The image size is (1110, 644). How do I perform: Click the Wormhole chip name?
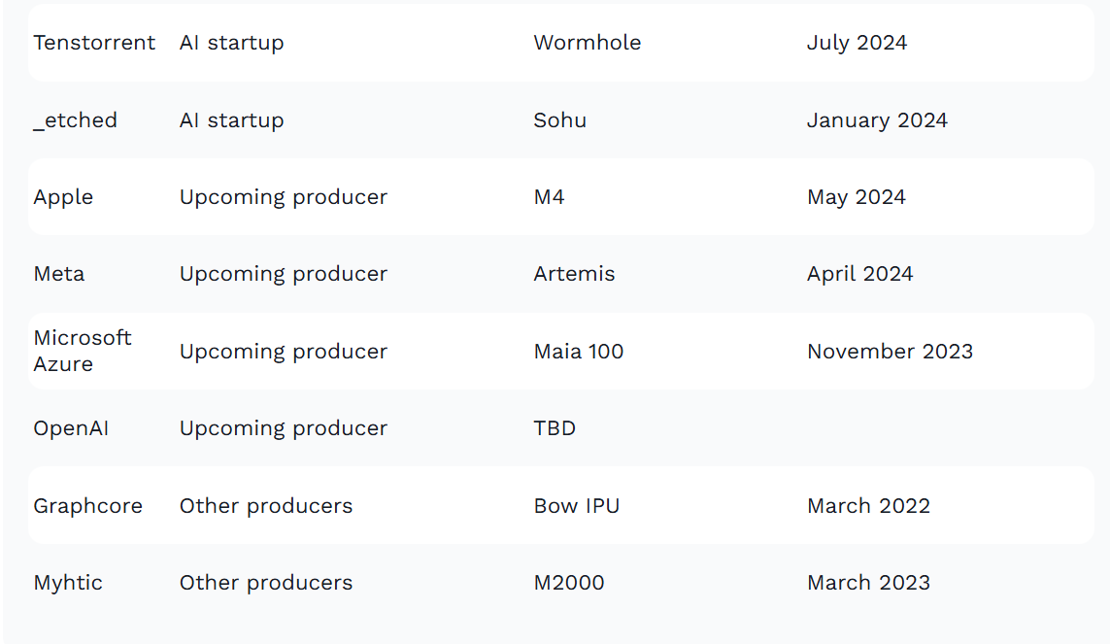587,43
